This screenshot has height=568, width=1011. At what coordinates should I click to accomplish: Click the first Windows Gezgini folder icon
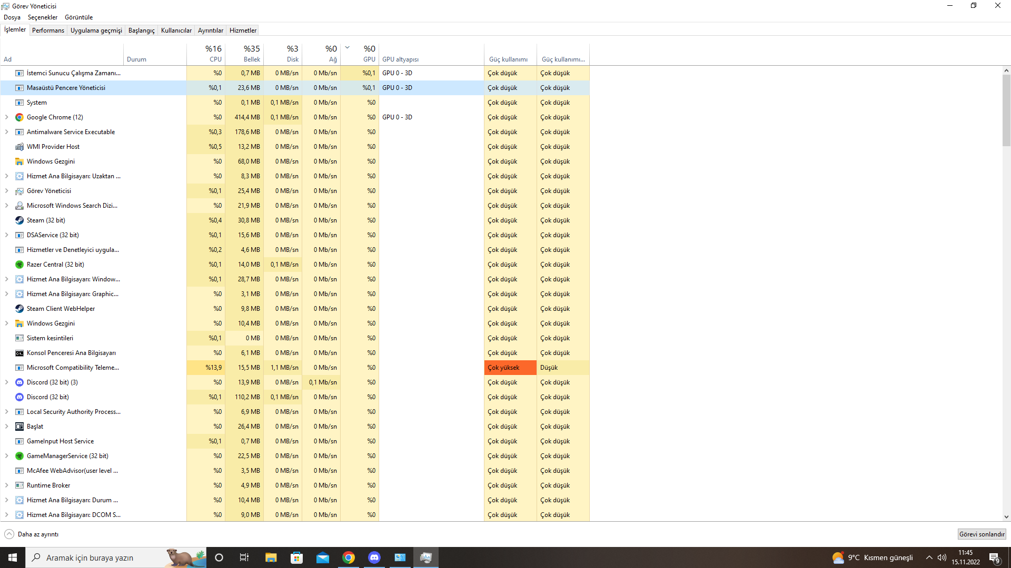tap(19, 161)
